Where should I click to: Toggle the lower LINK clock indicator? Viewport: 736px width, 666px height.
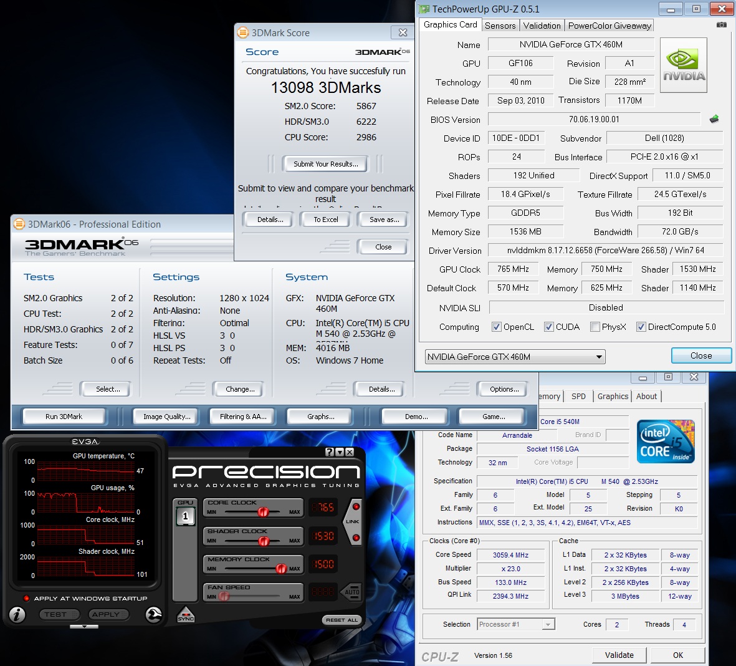(356, 538)
